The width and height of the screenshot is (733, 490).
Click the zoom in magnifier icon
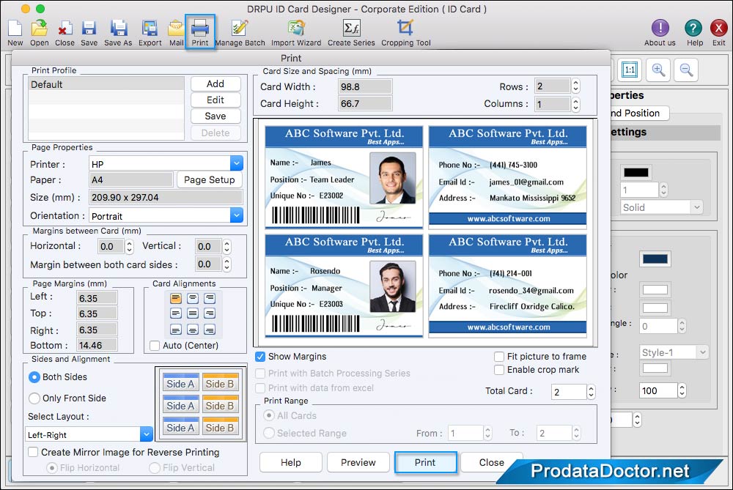pyautogui.click(x=658, y=70)
